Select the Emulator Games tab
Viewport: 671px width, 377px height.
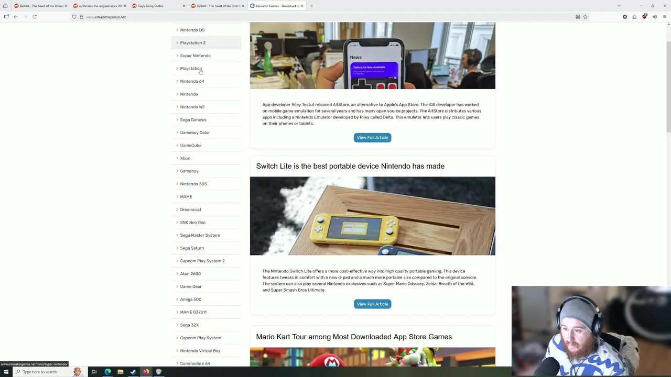point(276,6)
